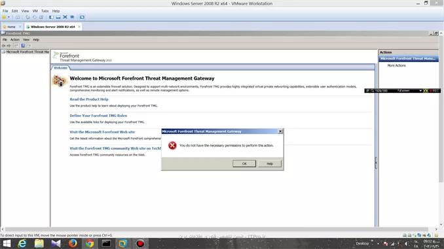Open the VM menu

pyautogui.click(x=35, y=11)
